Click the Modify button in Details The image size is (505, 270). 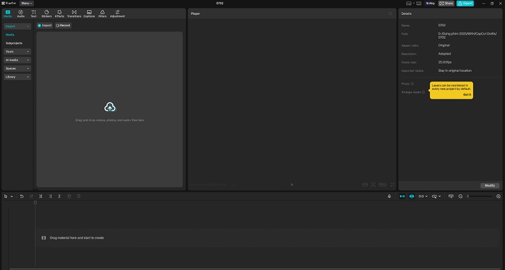(490, 185)
